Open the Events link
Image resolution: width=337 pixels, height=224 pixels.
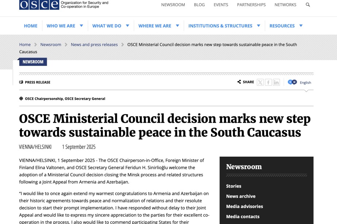[x=221, y=5]
